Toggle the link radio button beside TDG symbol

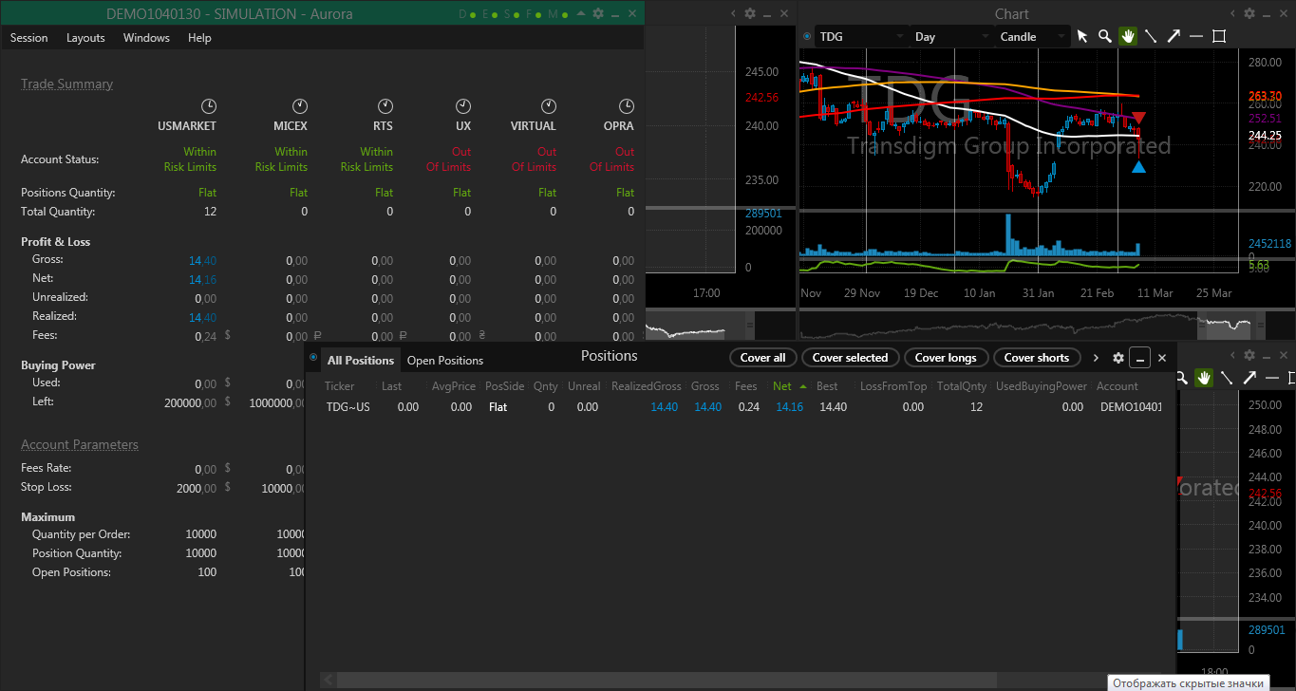click(x=807, y=36)
